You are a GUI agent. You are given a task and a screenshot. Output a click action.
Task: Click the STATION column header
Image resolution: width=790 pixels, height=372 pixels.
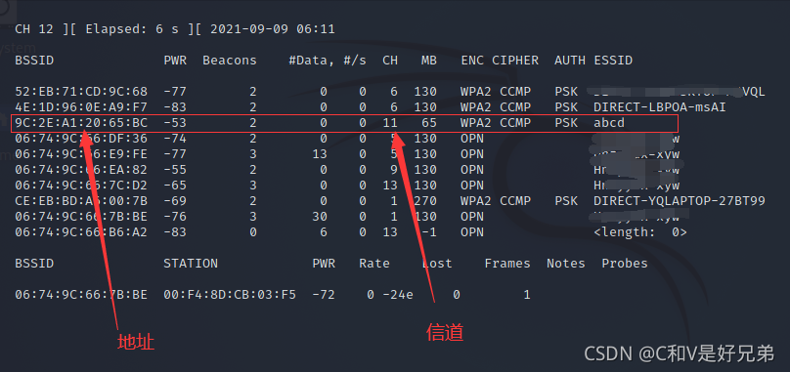(191, 264)
